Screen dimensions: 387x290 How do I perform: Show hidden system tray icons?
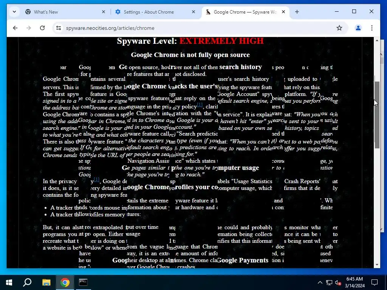click(x=320, y=282)
